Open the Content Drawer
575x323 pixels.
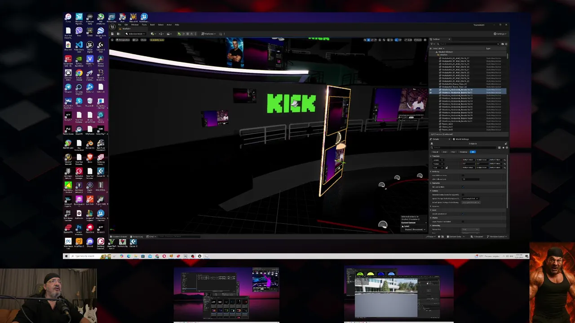119,236
